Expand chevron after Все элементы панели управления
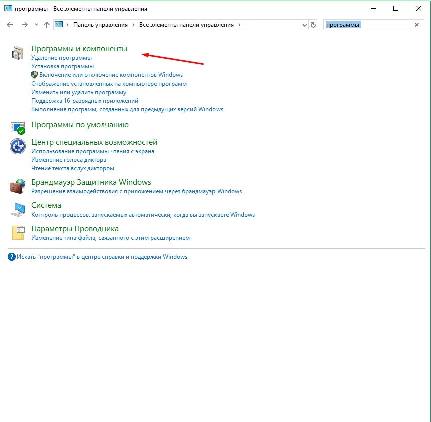This screenshot has width=431, height=422. (x=239, y=25)
